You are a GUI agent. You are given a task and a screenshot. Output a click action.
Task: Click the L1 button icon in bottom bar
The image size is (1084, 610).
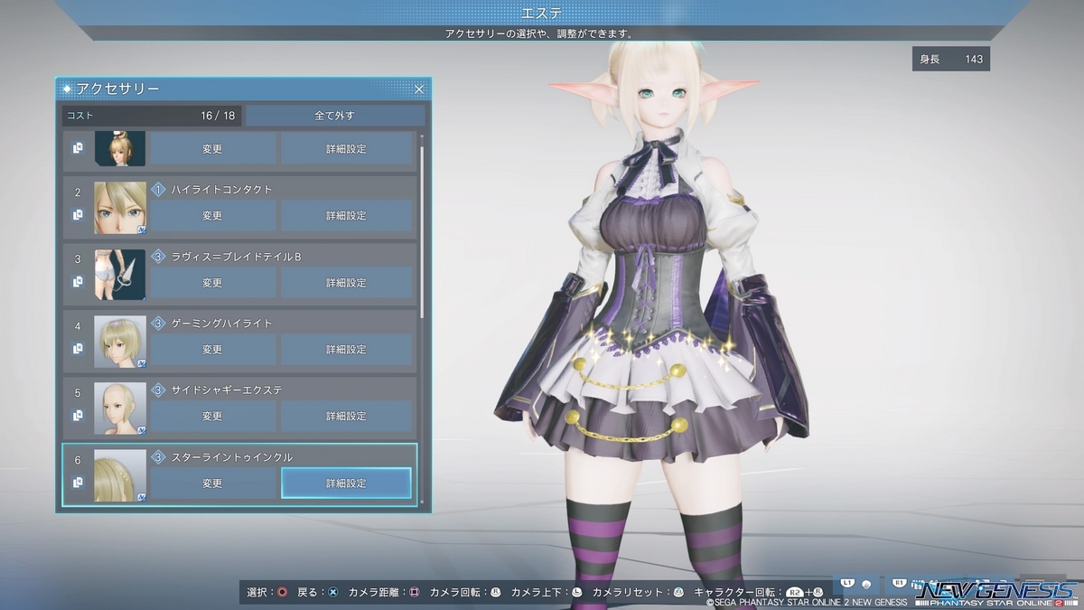[847, 583]
